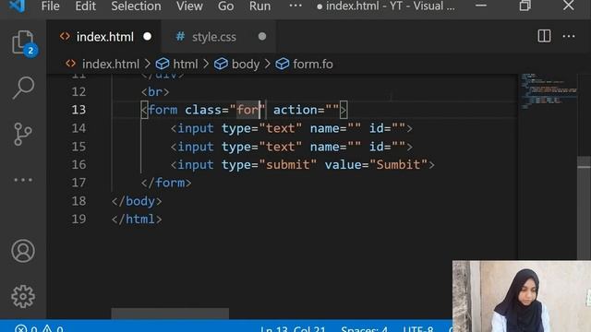Click the id attribute on line 15
The height and width of the screenshot is (332, 591).
pos(387,147)
